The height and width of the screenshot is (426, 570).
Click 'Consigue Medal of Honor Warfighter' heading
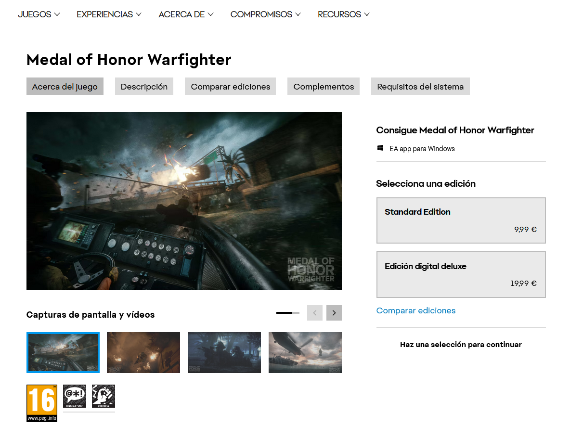455,130
